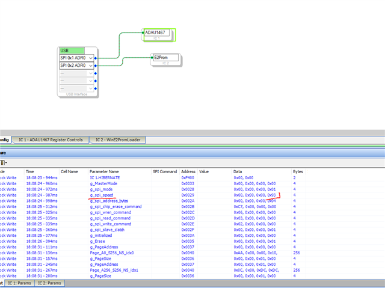
Task: Open the IC 2: Params tab
Action: (49, 283)
